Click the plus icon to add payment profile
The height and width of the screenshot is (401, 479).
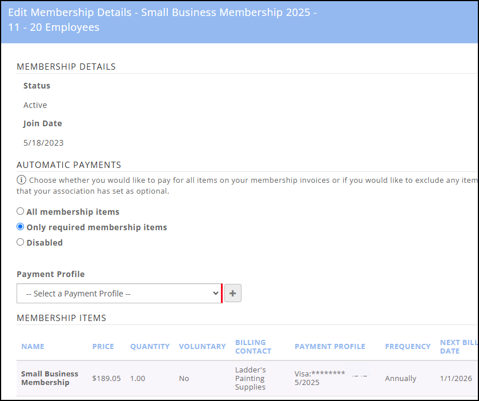click(233, 294)
